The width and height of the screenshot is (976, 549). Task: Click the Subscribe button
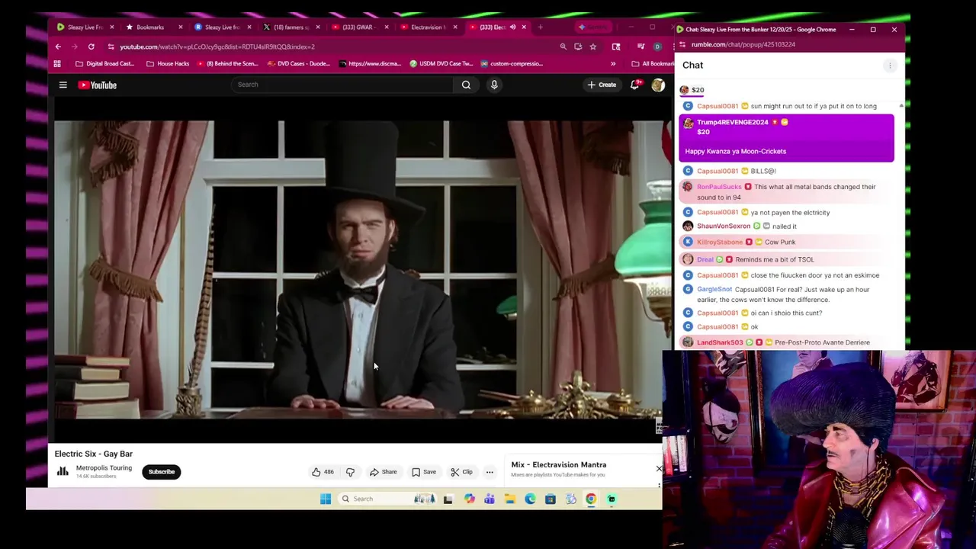tap(162, 472)
